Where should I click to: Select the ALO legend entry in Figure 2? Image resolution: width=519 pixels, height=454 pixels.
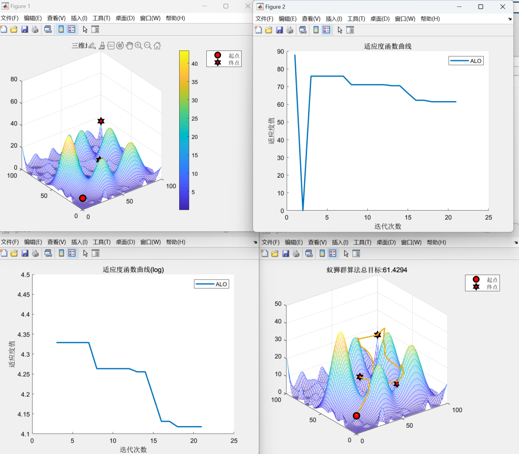click(x=466, y=61)
